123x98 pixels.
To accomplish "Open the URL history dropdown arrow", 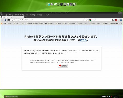I will tap(85, 20).
